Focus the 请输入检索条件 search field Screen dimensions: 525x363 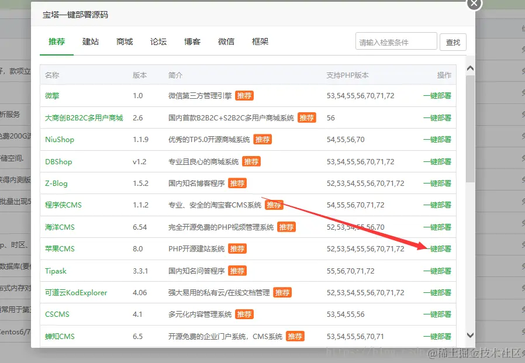coord(396,42)
